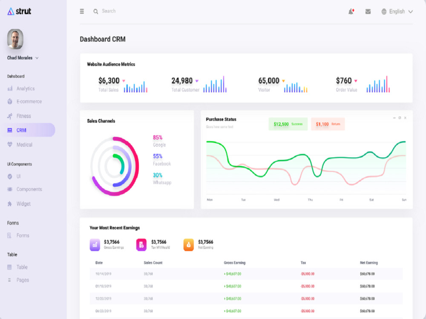Click the Sales Channels donut chart

115,166
